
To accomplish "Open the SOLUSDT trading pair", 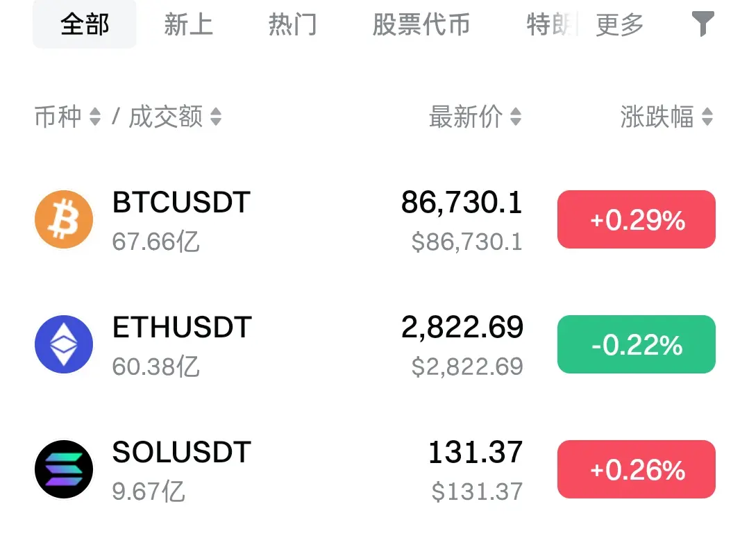I will tap(181, 452).
